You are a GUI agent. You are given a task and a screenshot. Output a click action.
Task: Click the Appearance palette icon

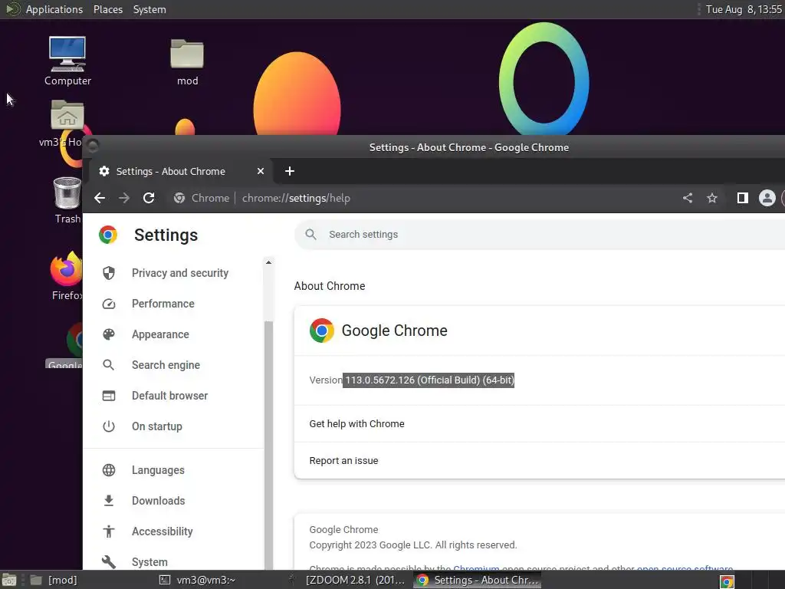coord(109,334)
